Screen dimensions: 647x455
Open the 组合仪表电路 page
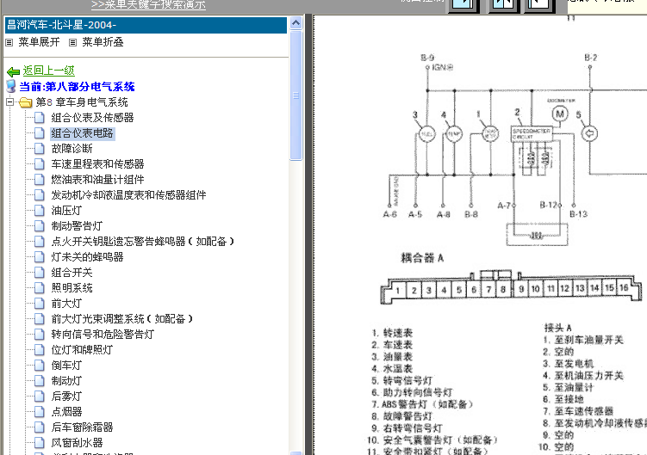pyautogui.click(x=82, y=133)
